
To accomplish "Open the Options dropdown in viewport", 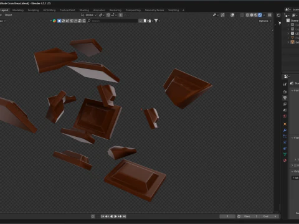I will point(265,21).
